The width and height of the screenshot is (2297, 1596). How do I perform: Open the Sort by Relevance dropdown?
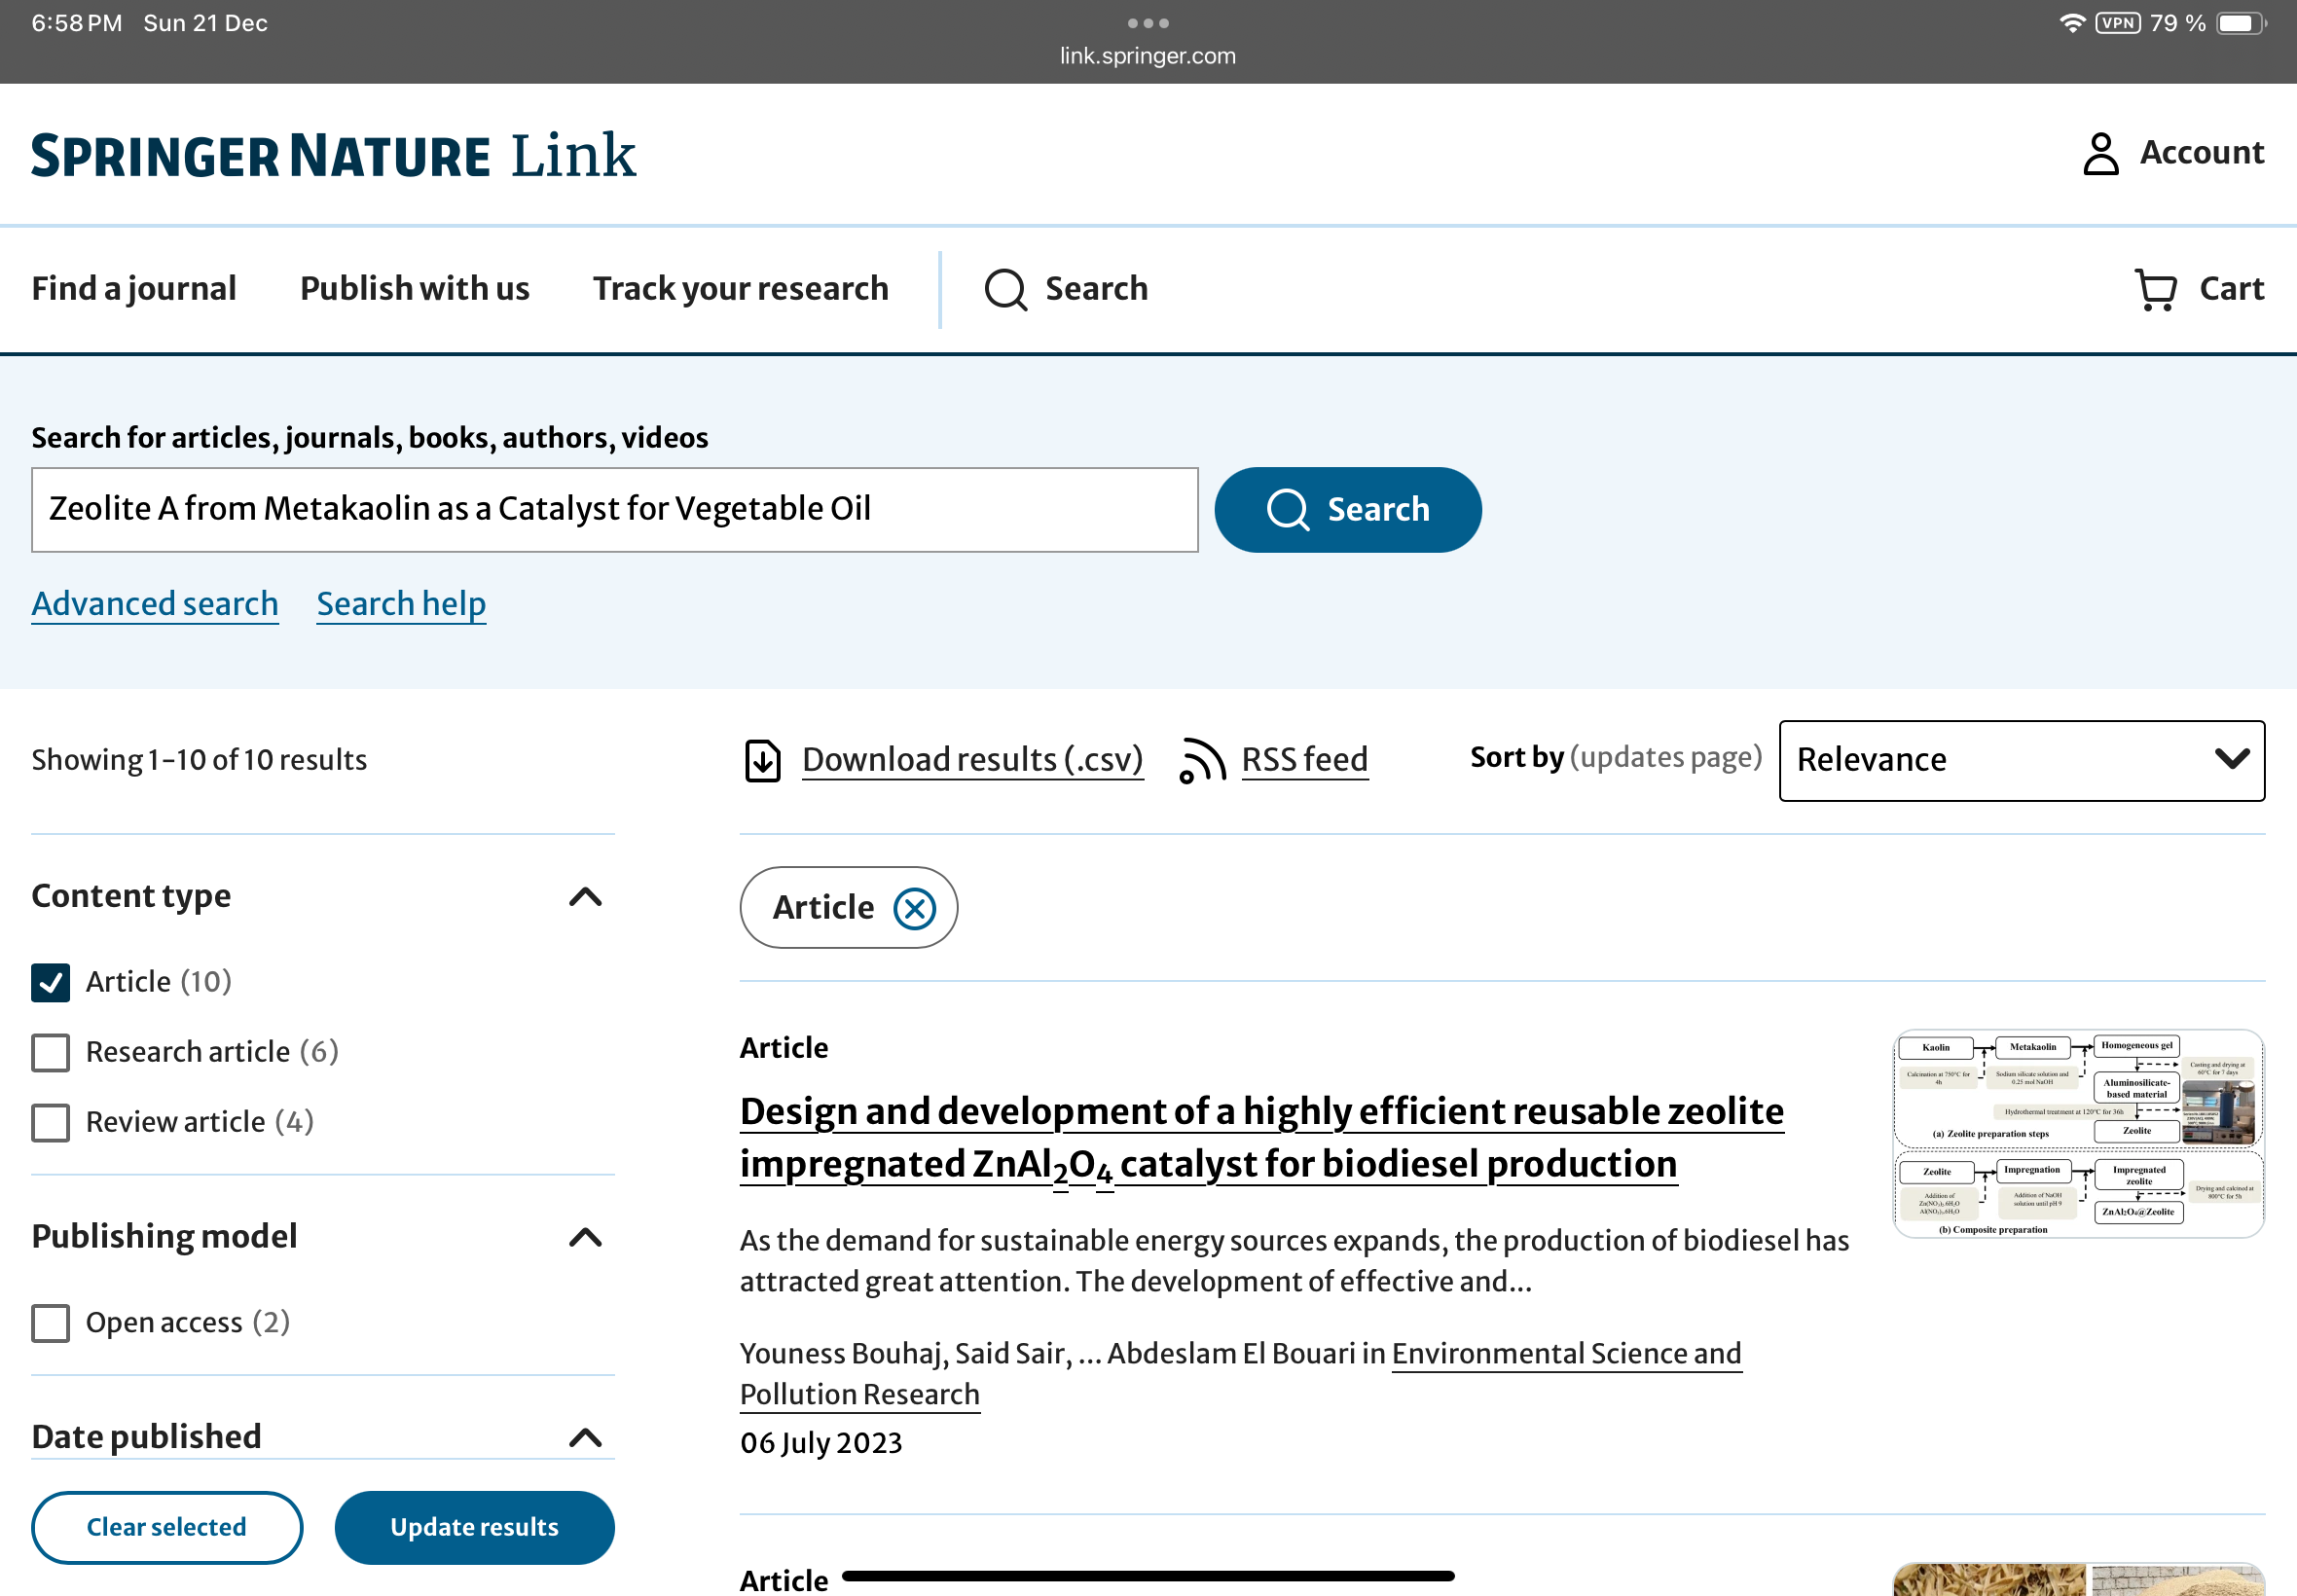point(2021,760)
